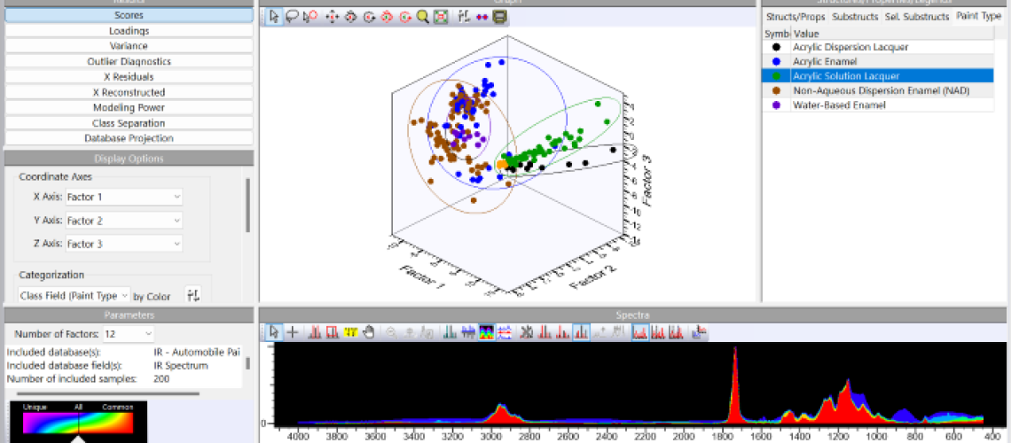Show the X Residuals view
This screenshot has height=443, width=1011.
(129, 76)
